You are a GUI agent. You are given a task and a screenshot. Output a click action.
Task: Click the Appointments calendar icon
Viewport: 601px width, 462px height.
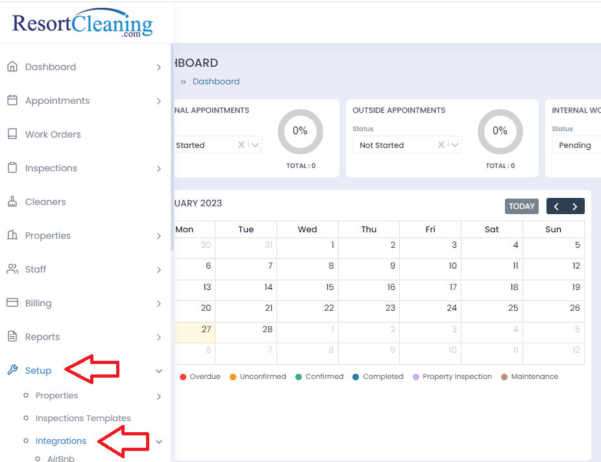click(14, 101)
